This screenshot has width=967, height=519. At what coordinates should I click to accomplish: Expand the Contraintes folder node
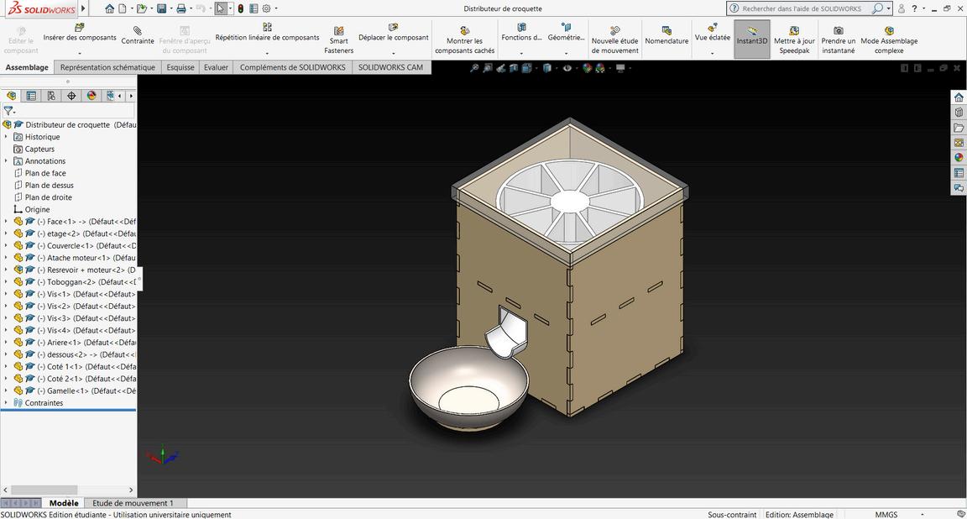tap(6, 403)
